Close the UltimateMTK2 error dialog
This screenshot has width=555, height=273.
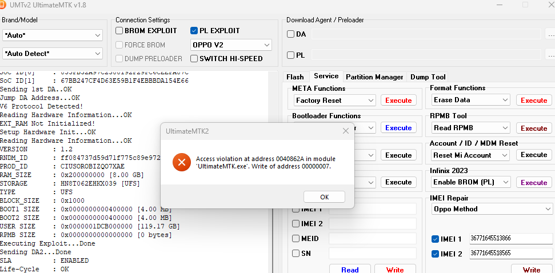click(x=346, y=131)
